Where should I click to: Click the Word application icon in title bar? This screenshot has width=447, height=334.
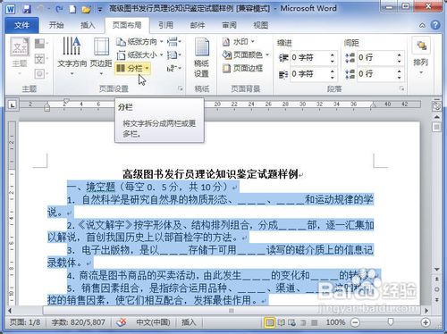click(11, 9)
